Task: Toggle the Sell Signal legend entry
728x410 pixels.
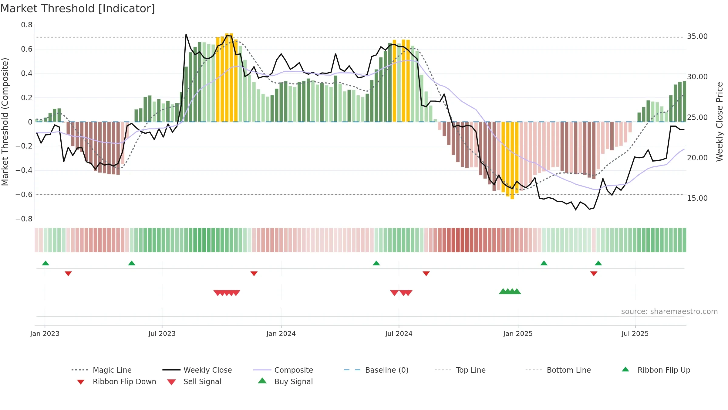Action: [x=194, y=381]
